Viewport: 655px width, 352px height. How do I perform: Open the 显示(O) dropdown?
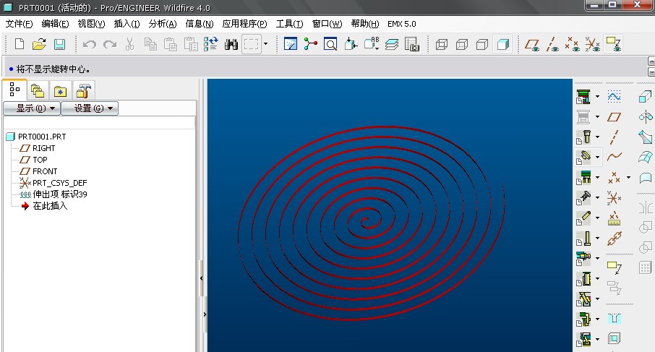pos(32,108)
